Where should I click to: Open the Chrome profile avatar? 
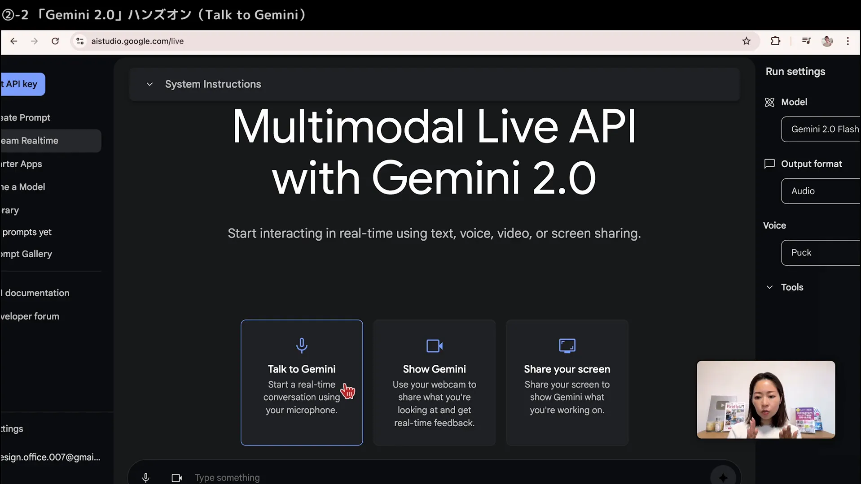pyautogui.click(x=827, y=41)
